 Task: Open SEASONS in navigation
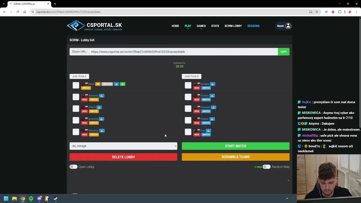(x=253, y=26)
